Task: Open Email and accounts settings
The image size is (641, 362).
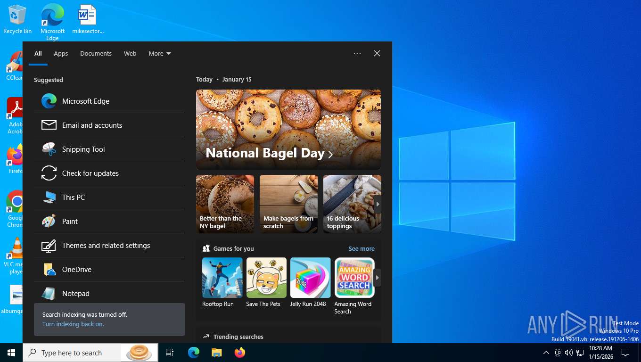Action: click(x=109, y=125)
